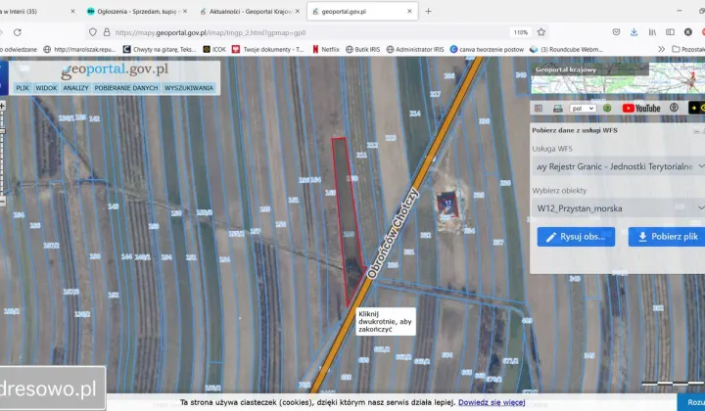The width and height of the screenshot is (705, 411).
Task: Open the ANALIZY menu
Action: click(x=75, y=88)
